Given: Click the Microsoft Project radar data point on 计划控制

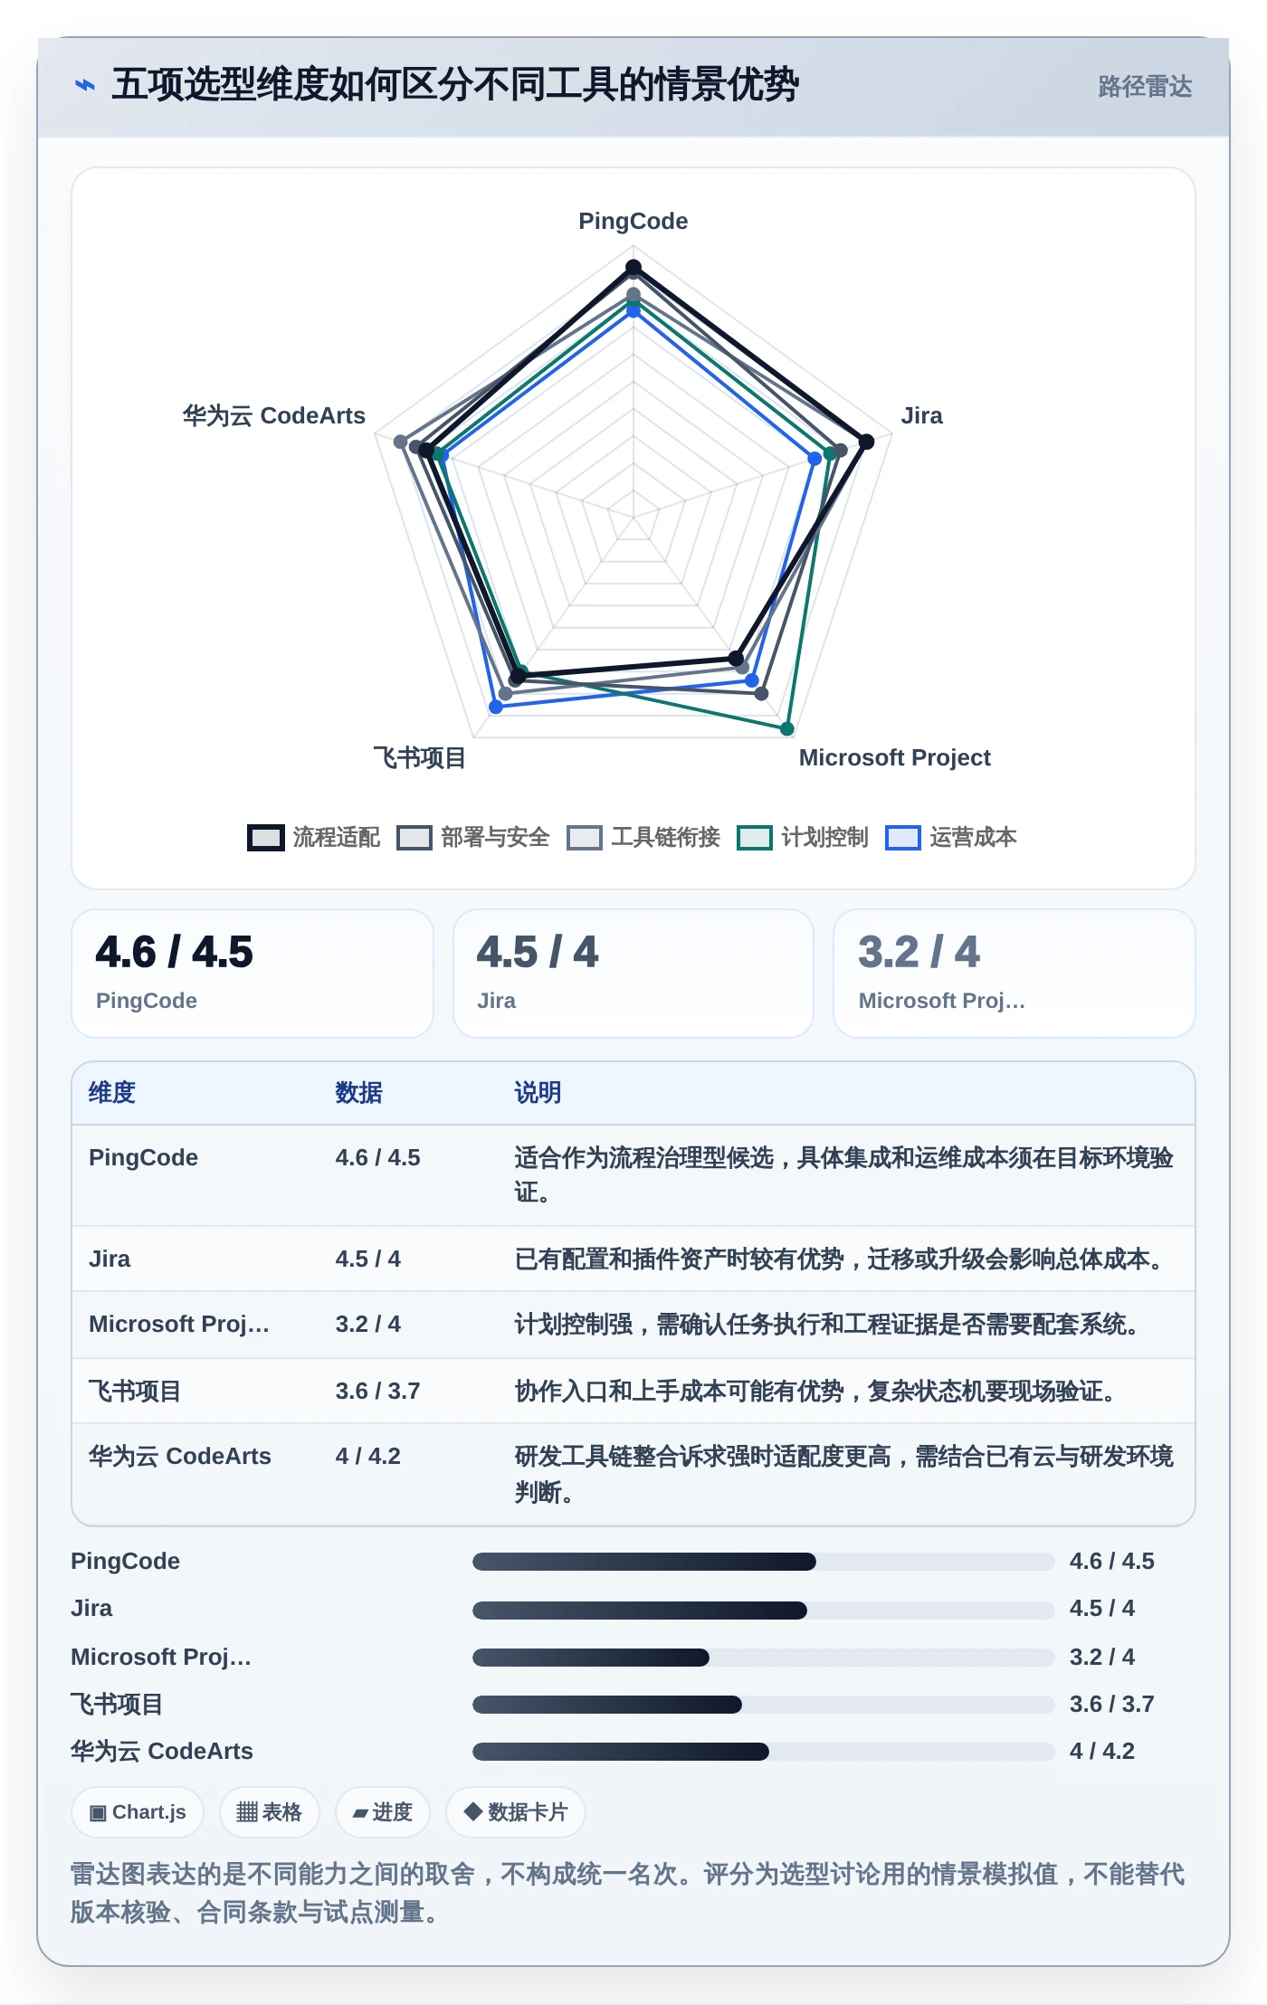Looking at the screenshot, I should coord(787,728).
